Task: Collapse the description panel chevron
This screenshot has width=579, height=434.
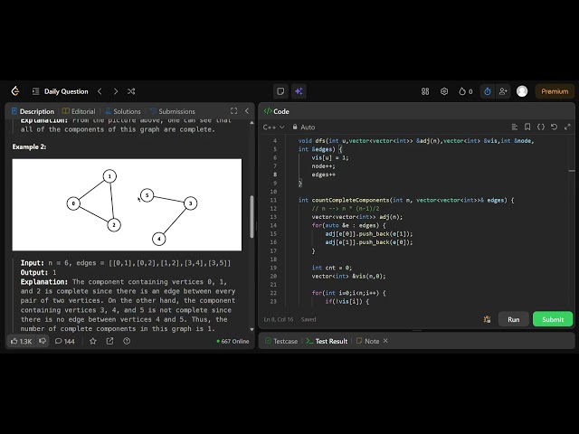Action: [247, 110]
